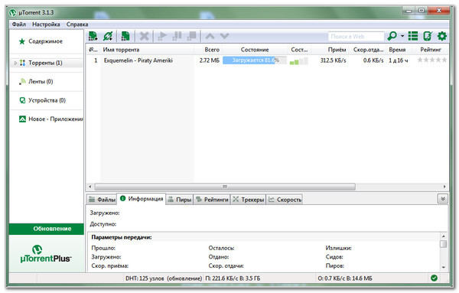Click the remote/devices toolbar icon
Screen dimensions: 459x293
point(428,36)
